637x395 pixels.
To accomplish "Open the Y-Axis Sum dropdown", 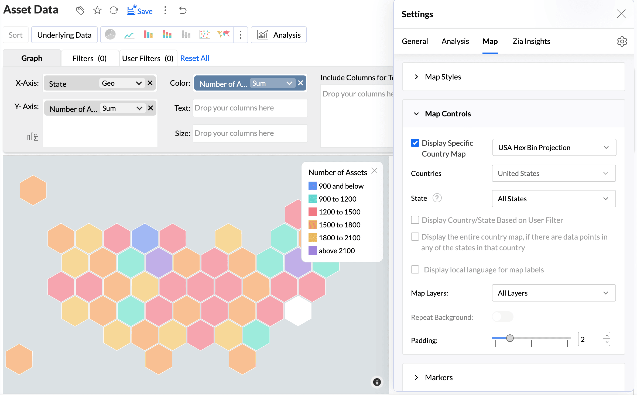I will (x=122, y=108).
